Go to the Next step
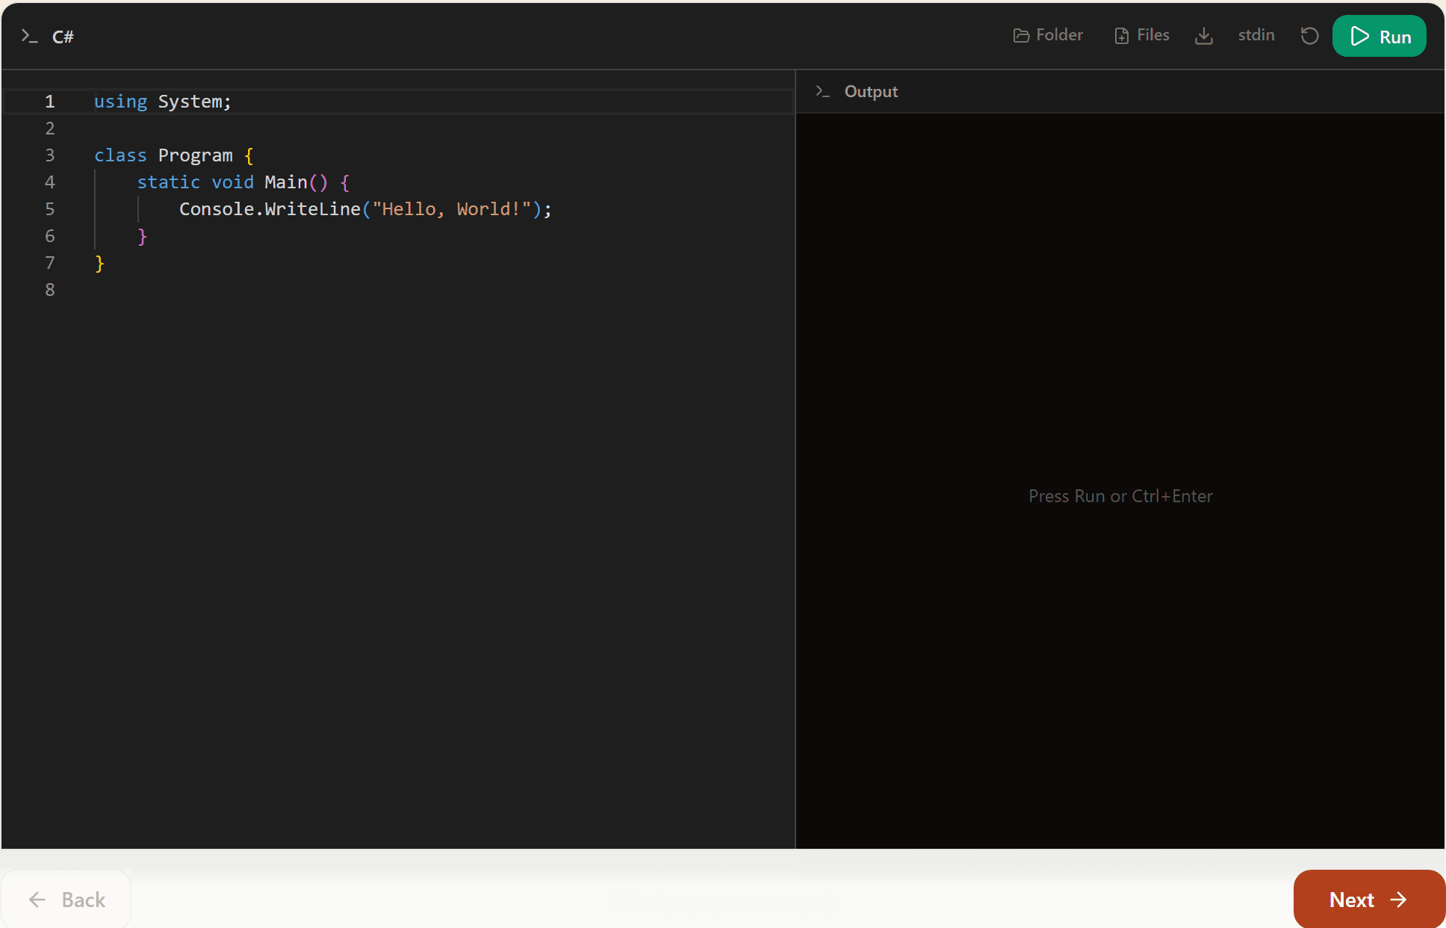 pyautogui.click(x=1369, y=899)
